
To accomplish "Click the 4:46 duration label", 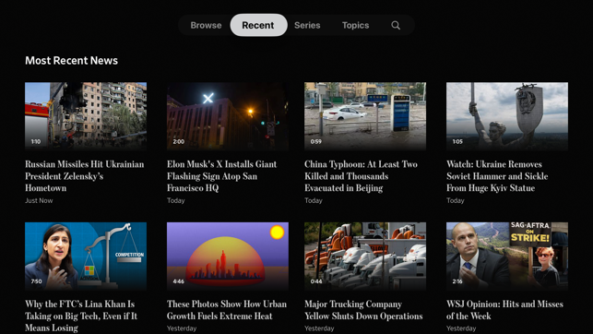I will click(x=179, y=281).
